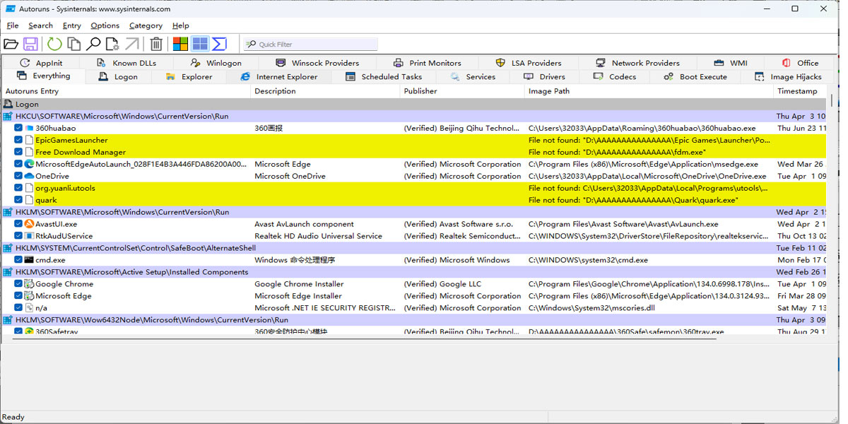
Task: Open the Category menu
Action: [146, 25]
